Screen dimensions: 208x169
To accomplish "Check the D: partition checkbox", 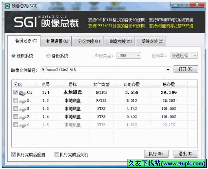I will coord(15,101).
